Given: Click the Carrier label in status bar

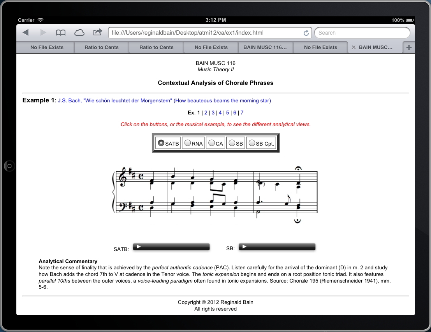Looking at the screenshot, I should (x=26, y=20).
